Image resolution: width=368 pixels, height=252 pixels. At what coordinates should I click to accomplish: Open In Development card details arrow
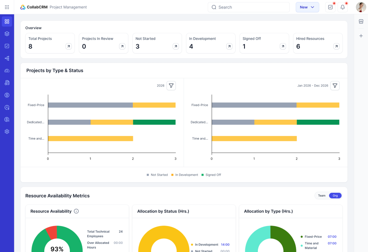coord(229,46)
